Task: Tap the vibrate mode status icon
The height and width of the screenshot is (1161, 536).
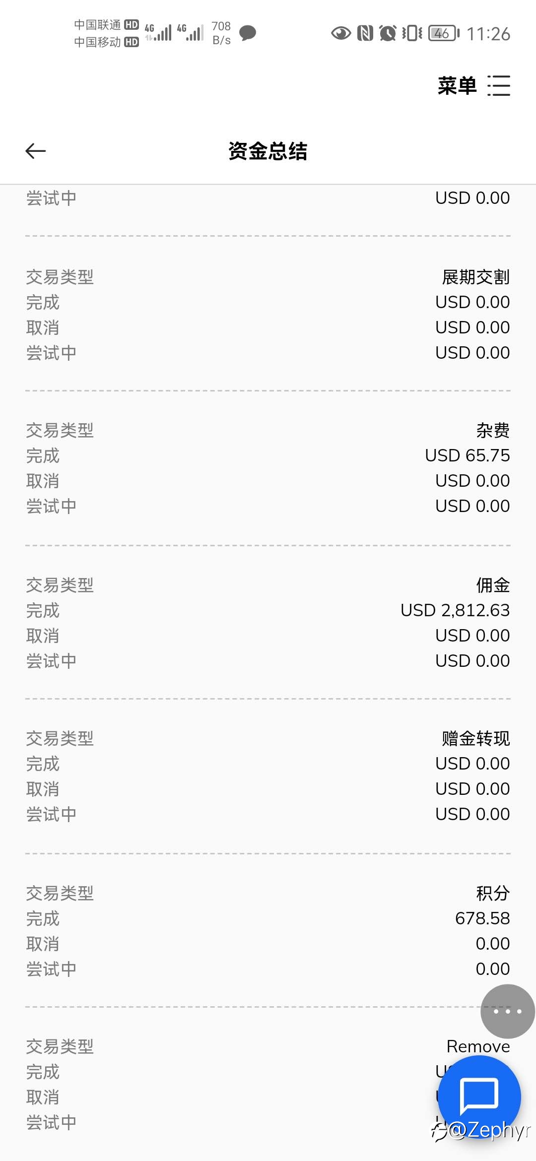Action: tap(412, 33)
